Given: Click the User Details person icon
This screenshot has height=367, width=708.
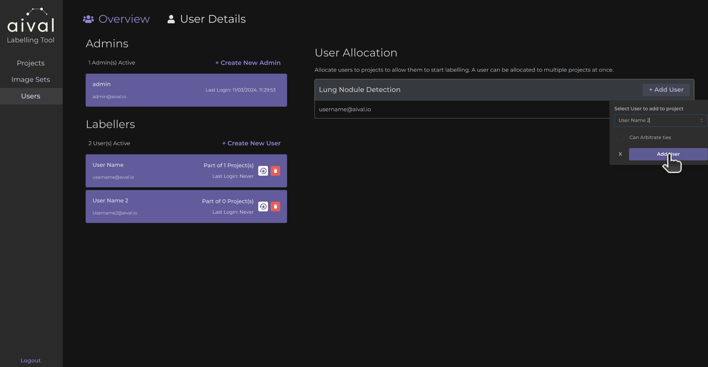Looking at the screenshot, I should 171,19.
